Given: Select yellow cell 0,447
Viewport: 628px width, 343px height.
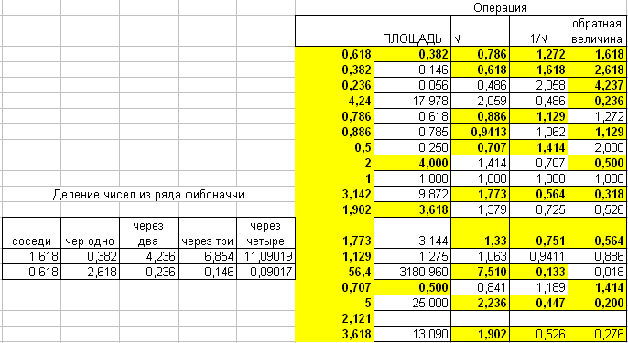Looking at the screenshot, I should (x=538, y=303).
